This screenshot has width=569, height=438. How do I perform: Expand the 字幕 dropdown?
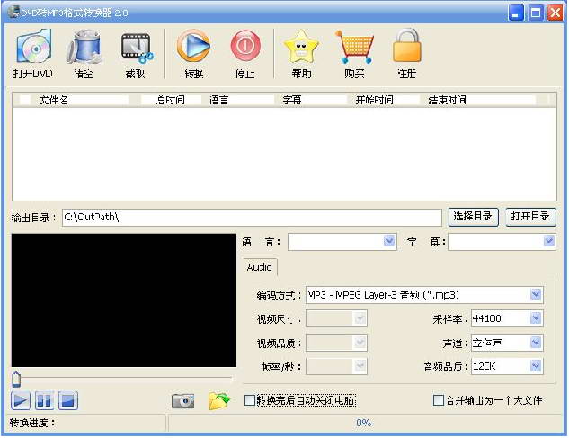[x=548, y=241]
